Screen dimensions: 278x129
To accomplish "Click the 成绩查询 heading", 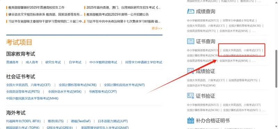I will tap(205, 12).
